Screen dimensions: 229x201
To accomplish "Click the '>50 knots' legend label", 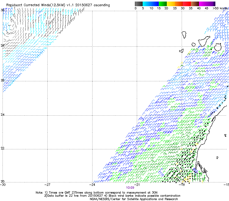I will click(x=220, y=8).
